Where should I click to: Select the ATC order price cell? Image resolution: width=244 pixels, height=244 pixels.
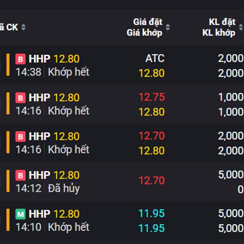tap(155, 59)
